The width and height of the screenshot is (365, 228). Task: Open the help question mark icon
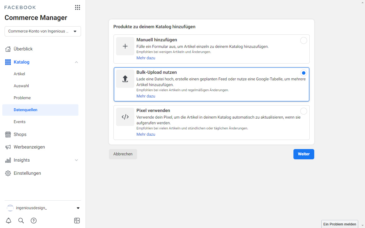click(34, 221)
